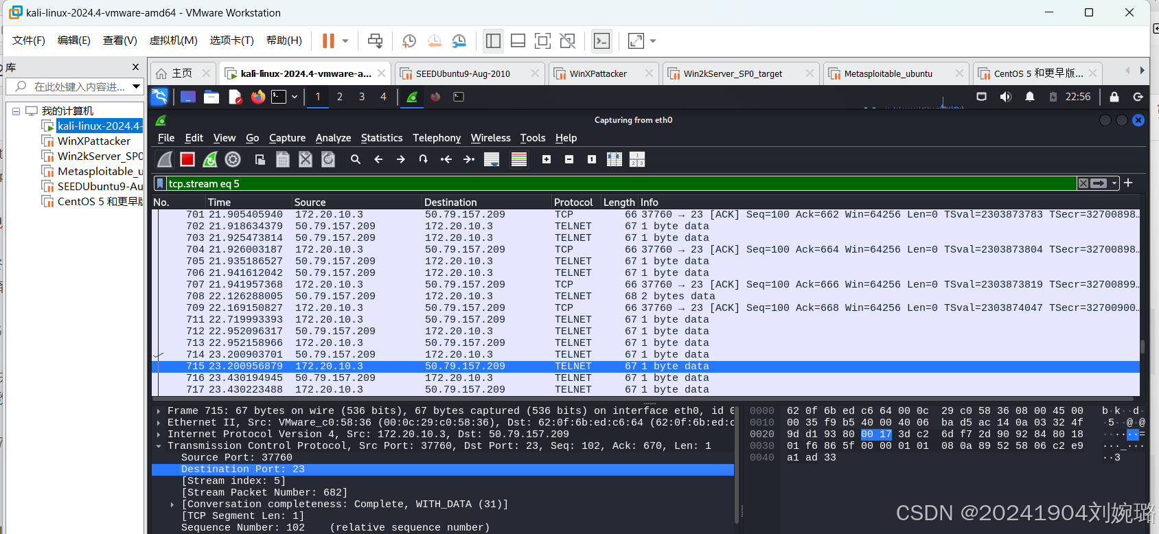
Task: Open VMware 虚拟机(M) menu
Action: click(174, 40)
